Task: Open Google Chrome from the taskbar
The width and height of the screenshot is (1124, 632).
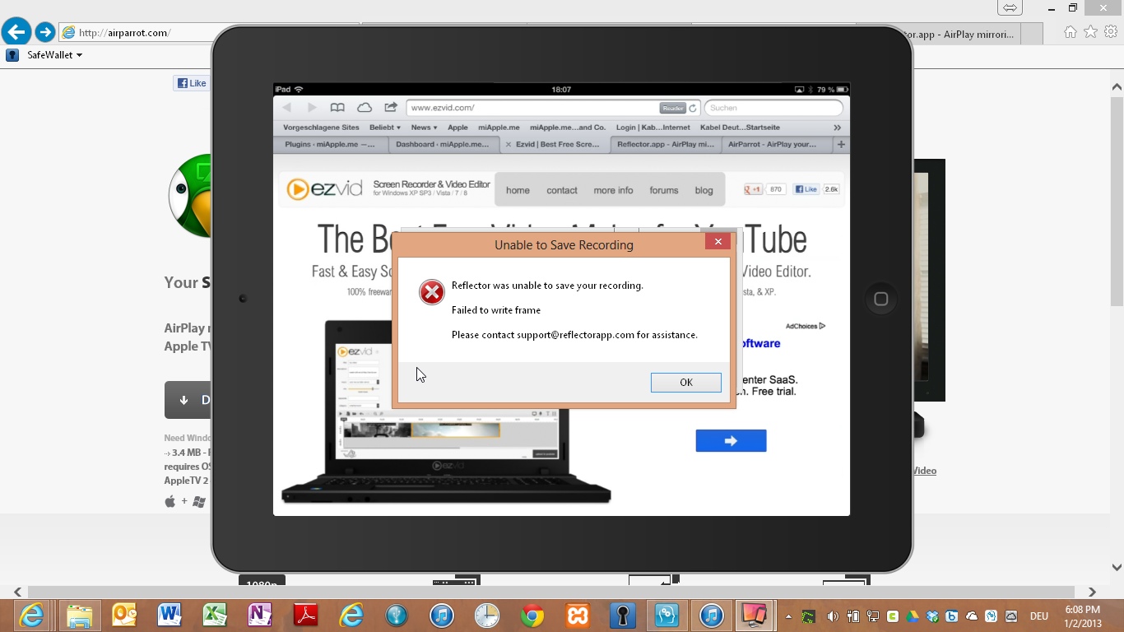Action: pyautogui.click(x=532, y=616)
